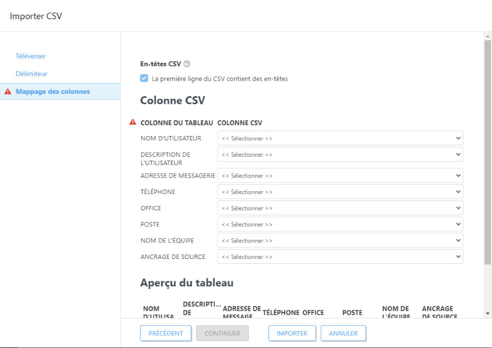Viewport: 492px width, 348px height.
Task: Click the vertical scrollbar down arrow
Action: point(487,313)
